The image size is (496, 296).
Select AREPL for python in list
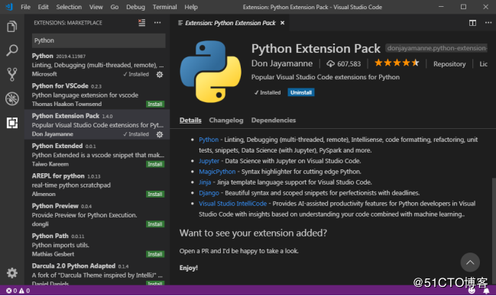coord(97,185)
